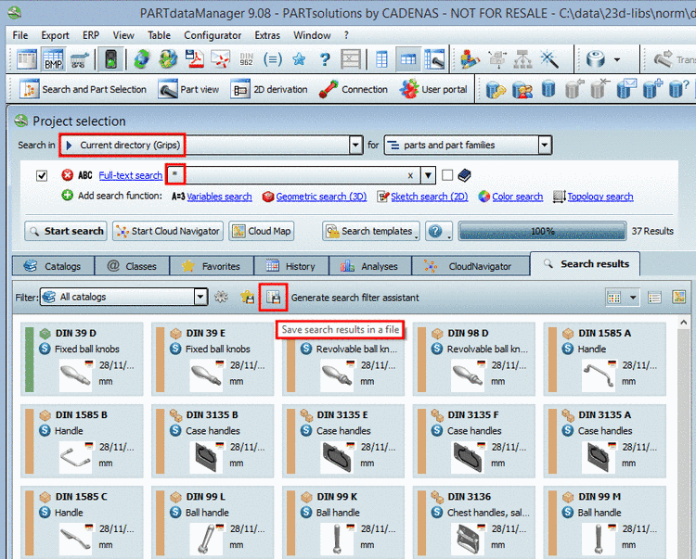696x559 pixels.
Task: Switch to the CloudNavigator tab
Action: point(470,266)
